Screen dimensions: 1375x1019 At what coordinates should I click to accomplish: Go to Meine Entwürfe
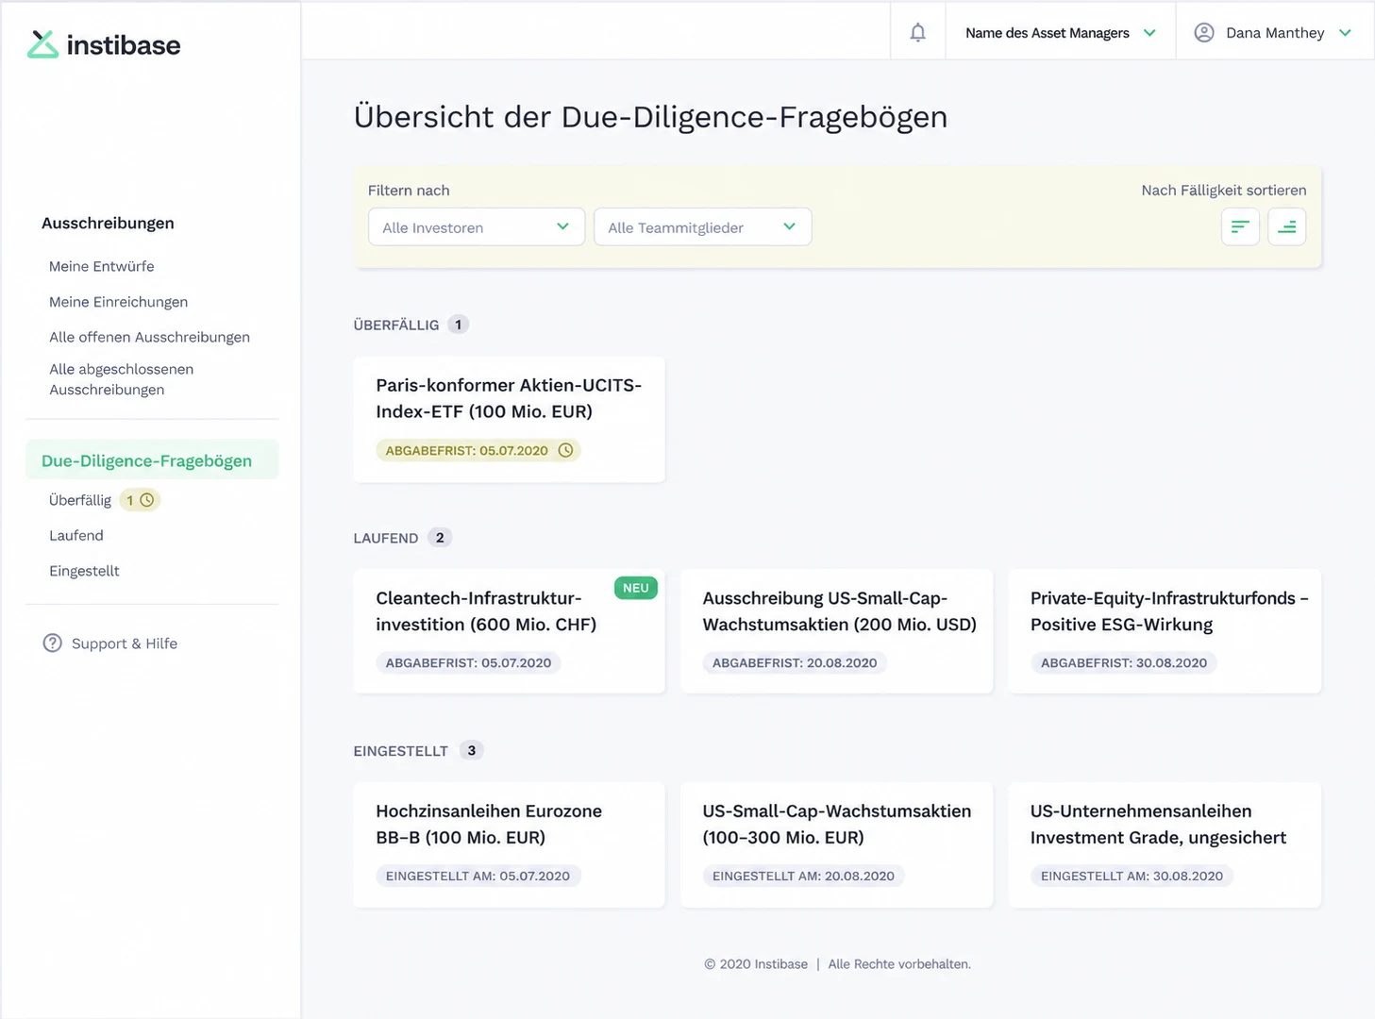pos(102,266)
